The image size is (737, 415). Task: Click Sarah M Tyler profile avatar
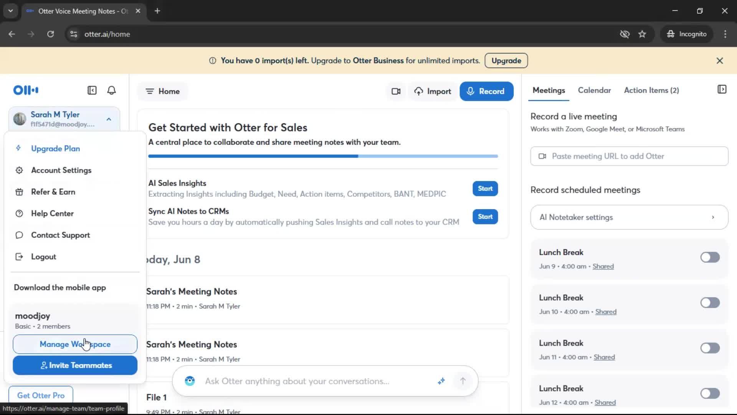pos(20,119)
